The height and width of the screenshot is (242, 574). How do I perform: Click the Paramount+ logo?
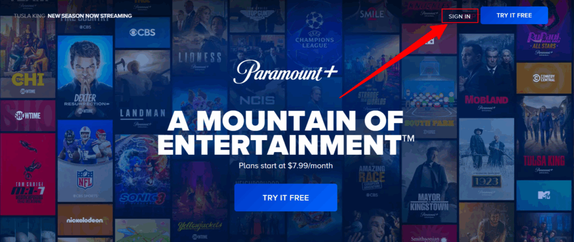(x=285, y=72)
